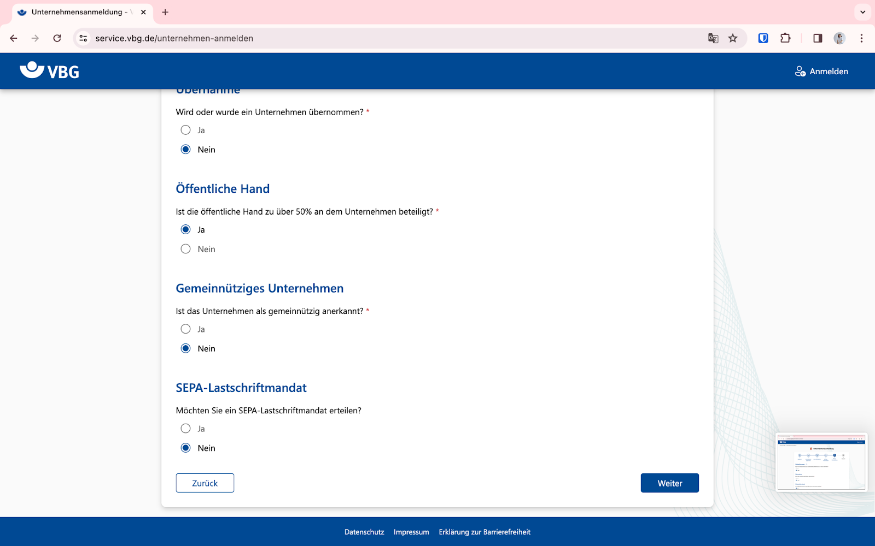Select Nein for gemeinnützig anerkannt
875x546 pixels.
[x=186, y=348]
